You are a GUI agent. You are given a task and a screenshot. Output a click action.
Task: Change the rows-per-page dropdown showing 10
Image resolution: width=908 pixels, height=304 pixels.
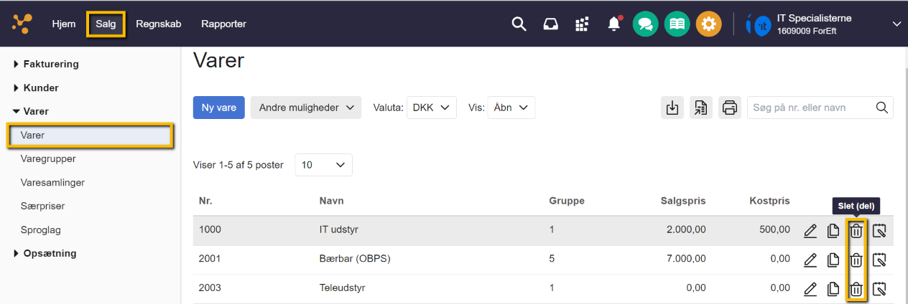click(x=323, y=165)
